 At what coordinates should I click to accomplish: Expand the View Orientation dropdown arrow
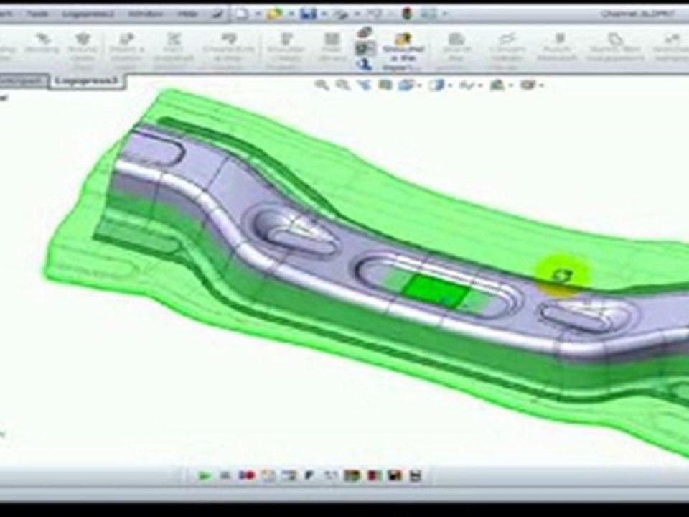point(418,85)
